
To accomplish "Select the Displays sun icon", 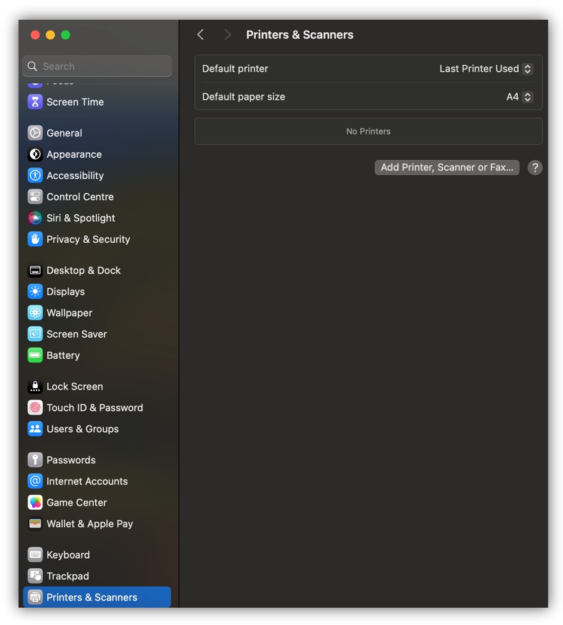I will 35,292.
